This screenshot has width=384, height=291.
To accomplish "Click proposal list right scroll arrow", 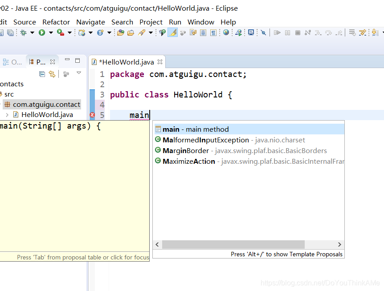I will tap(339, 244).
